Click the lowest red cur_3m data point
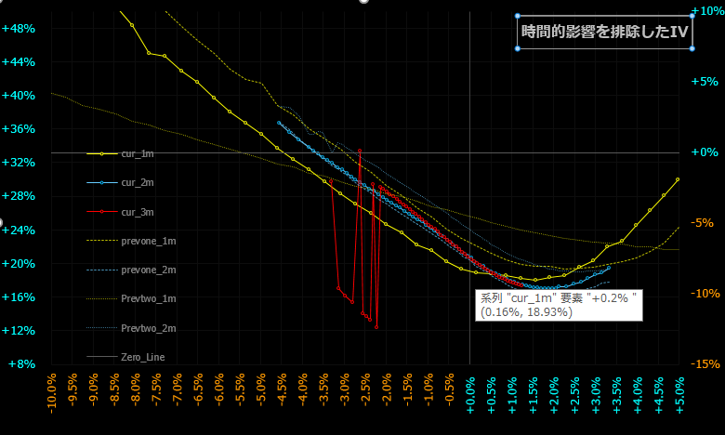Viewport: 725px width, 435px height. tap(376, 327)
